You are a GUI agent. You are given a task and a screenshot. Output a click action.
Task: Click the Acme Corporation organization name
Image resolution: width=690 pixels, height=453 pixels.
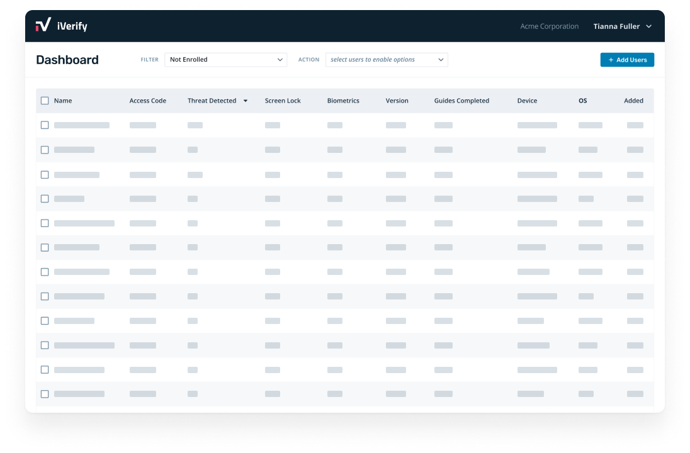(x=549, y=26)
